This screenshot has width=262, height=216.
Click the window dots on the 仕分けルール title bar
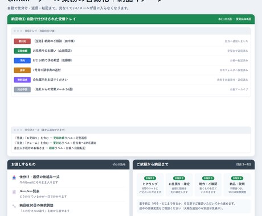tap(18, 130)
